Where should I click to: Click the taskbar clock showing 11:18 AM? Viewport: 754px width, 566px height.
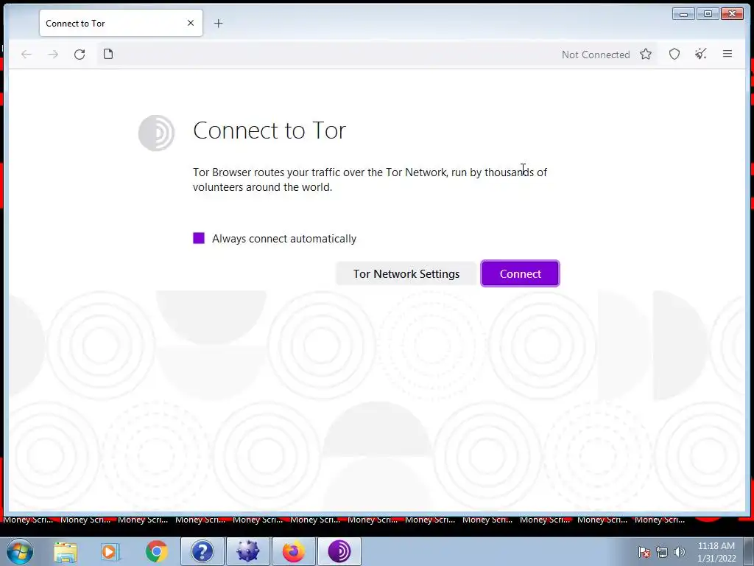(716, 552)
